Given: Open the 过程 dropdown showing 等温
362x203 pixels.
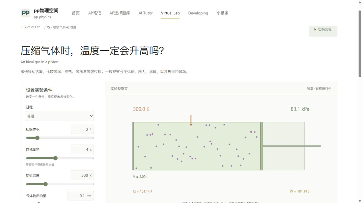Looking at the screenshot, I should coord(60,116).
